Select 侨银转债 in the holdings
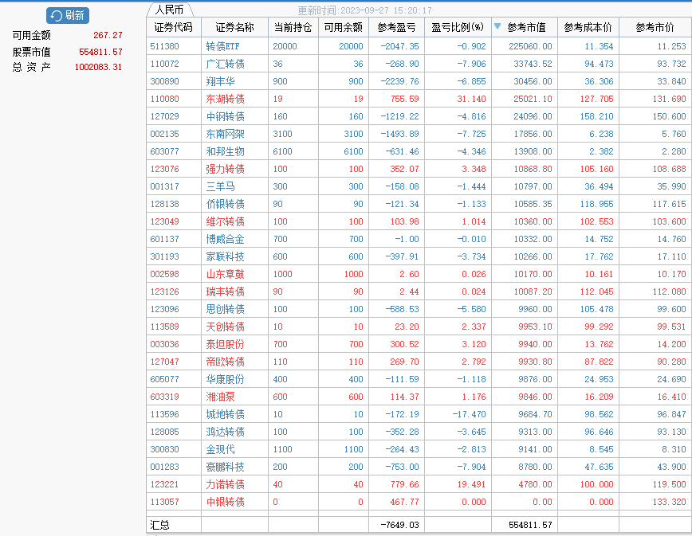Viewport: 692px width, 536px height. pos(225,204)
